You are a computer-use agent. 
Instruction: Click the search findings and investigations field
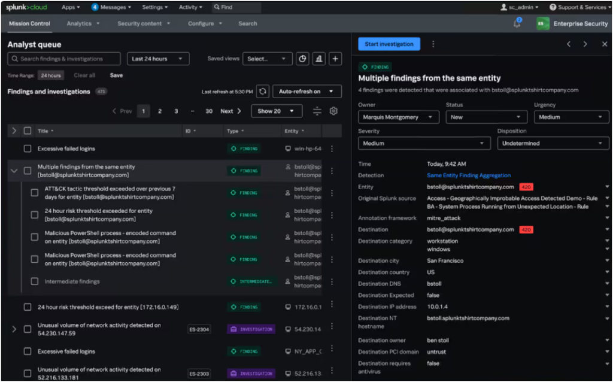[x=63, y=59]
